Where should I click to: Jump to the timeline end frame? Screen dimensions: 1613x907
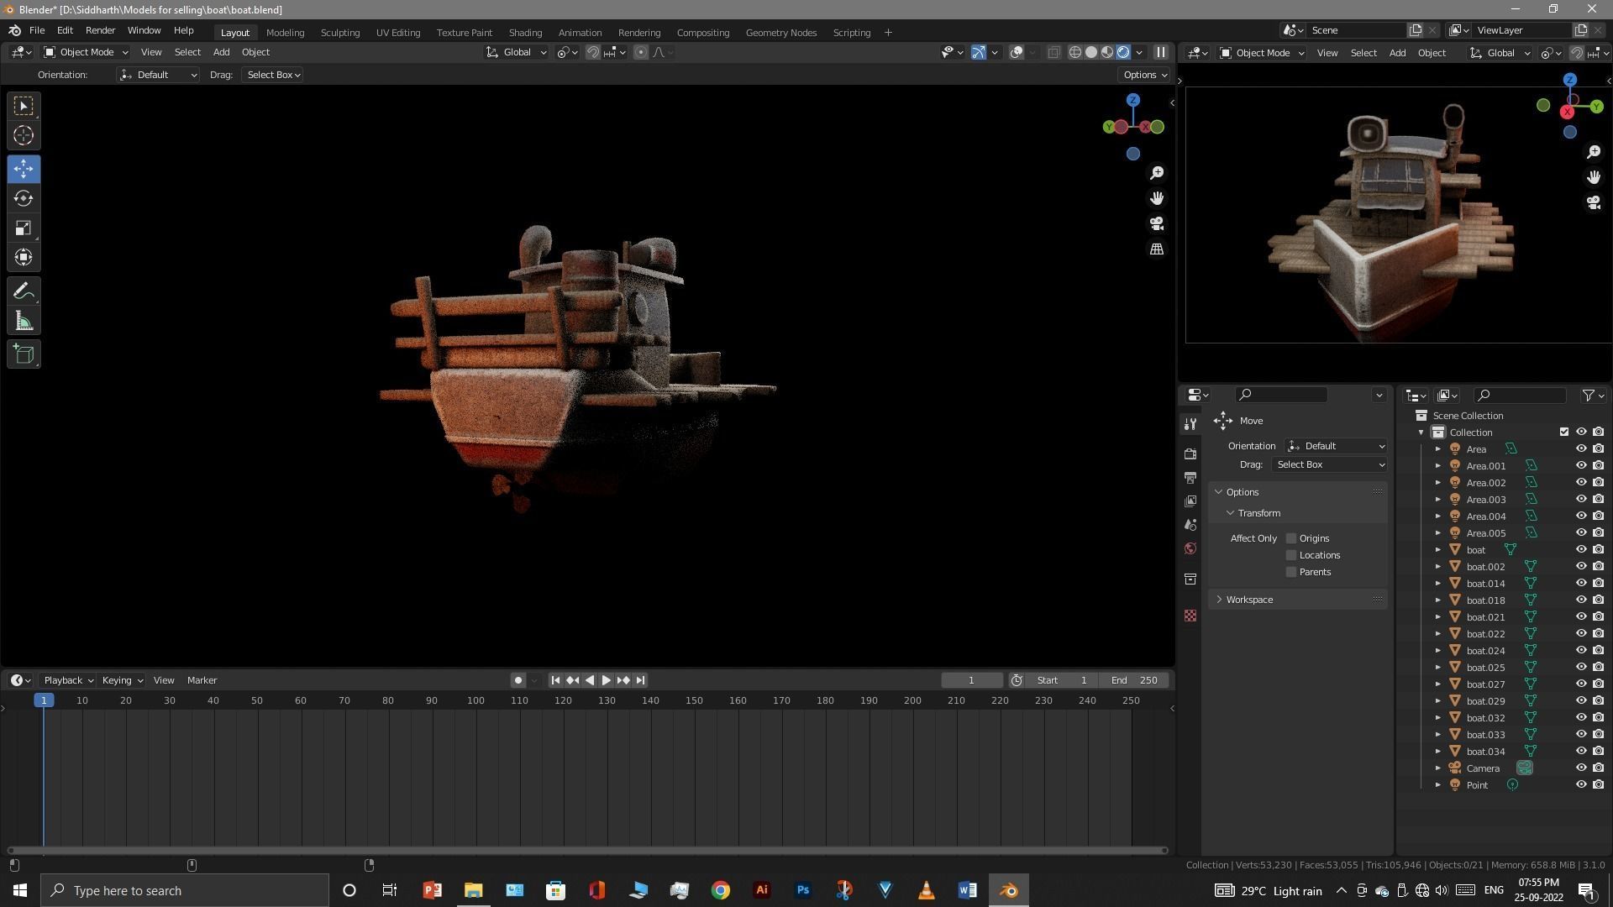click(640, 680)
